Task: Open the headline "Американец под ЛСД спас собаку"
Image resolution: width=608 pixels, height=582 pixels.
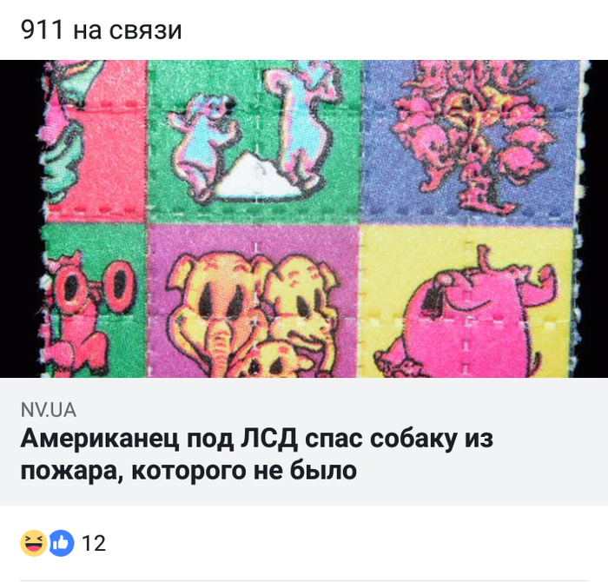Action: 257,439
